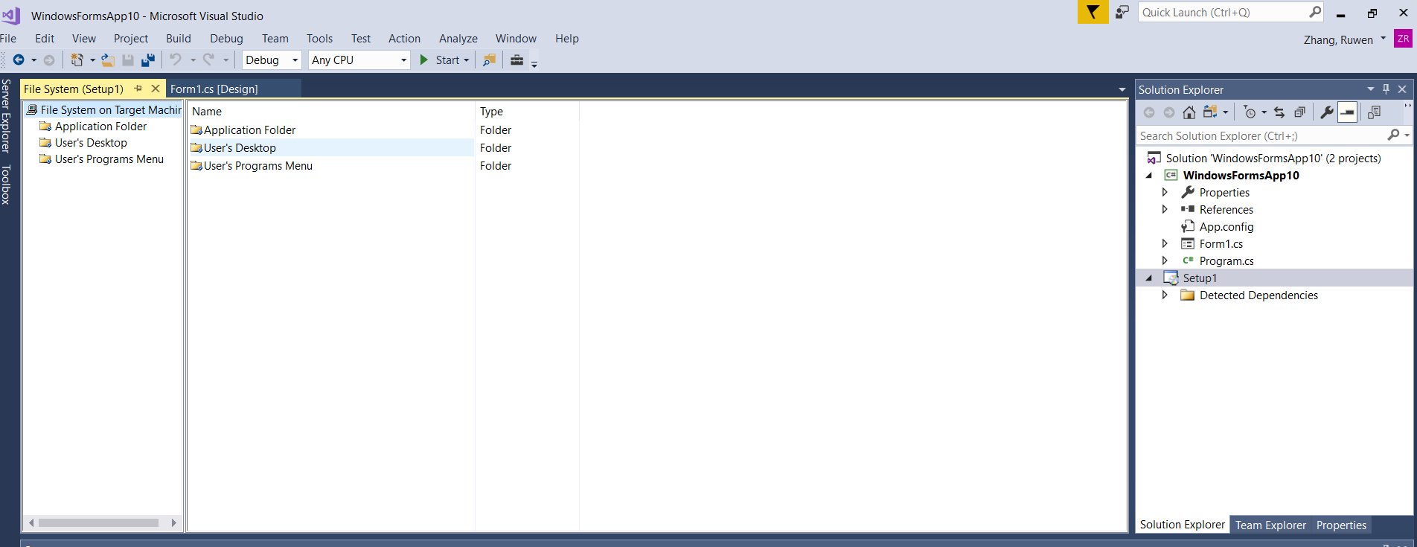Open the Zhang, Ruwen account dropdown

(1345, 40)
